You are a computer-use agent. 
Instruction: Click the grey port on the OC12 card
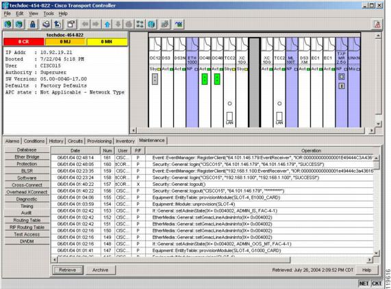[155, 79]
